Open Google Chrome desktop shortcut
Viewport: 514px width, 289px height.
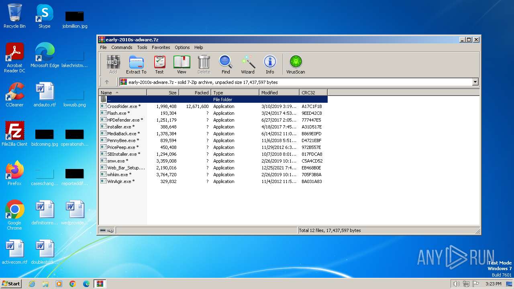(x=14, y=215)
